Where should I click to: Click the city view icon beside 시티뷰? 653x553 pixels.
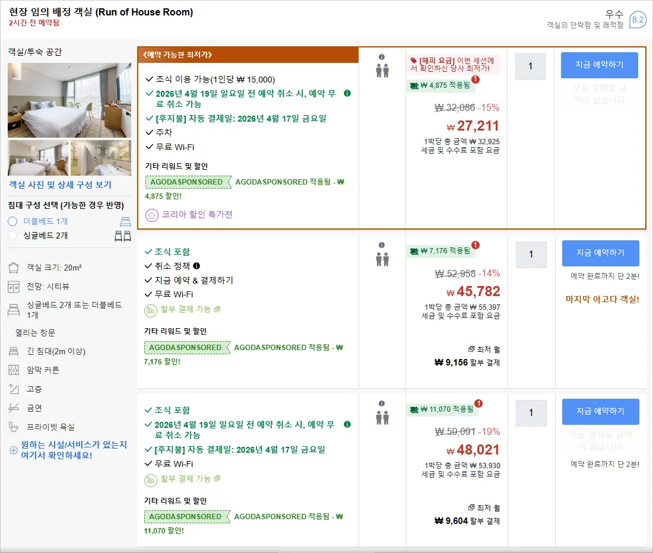pos(14,287)
